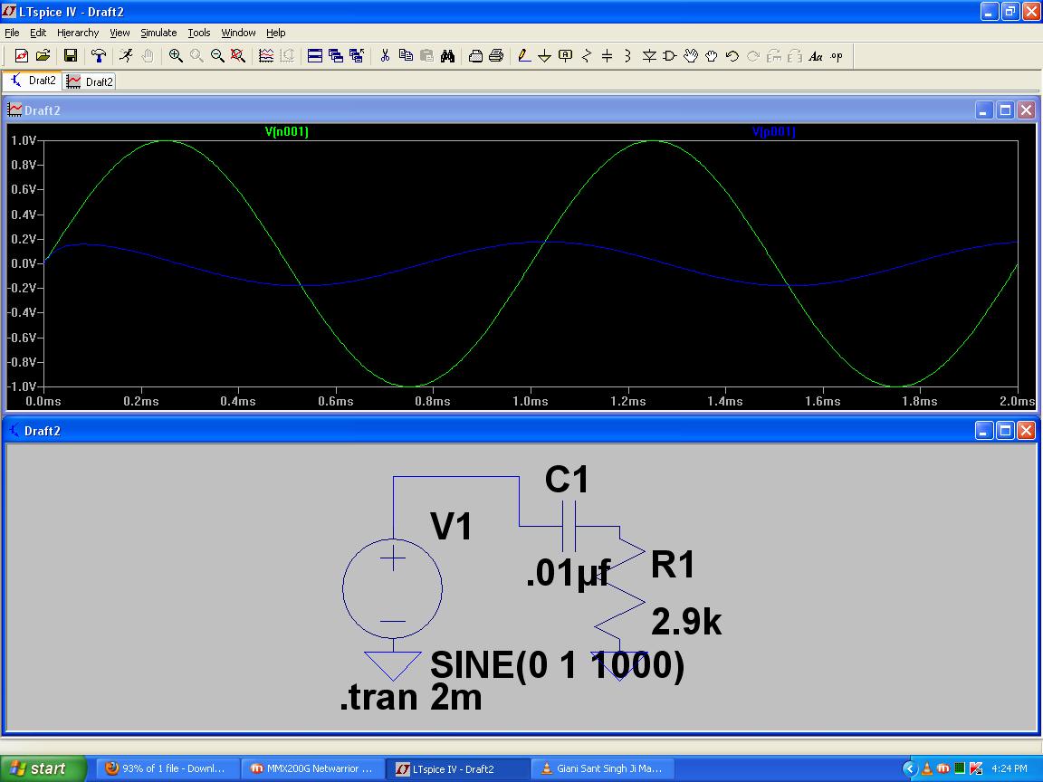This screenshot has width=1043, height=782.
Task: Select the Label Net tool
Action: 565,56
